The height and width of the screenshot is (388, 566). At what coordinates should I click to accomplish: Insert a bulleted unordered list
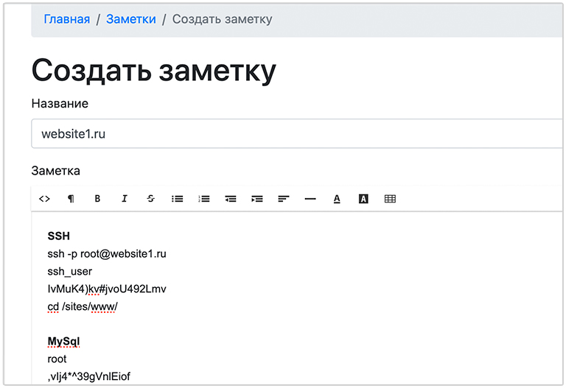point(177,199)
